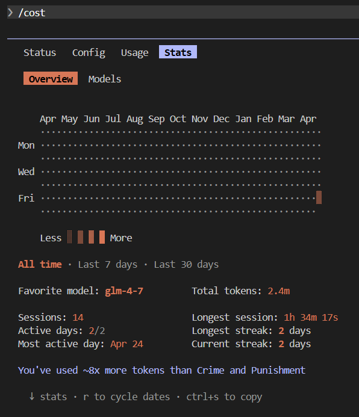Click the second legend shade swatch
The width and height of the screenshot is (359, 417).
point(80,237)
